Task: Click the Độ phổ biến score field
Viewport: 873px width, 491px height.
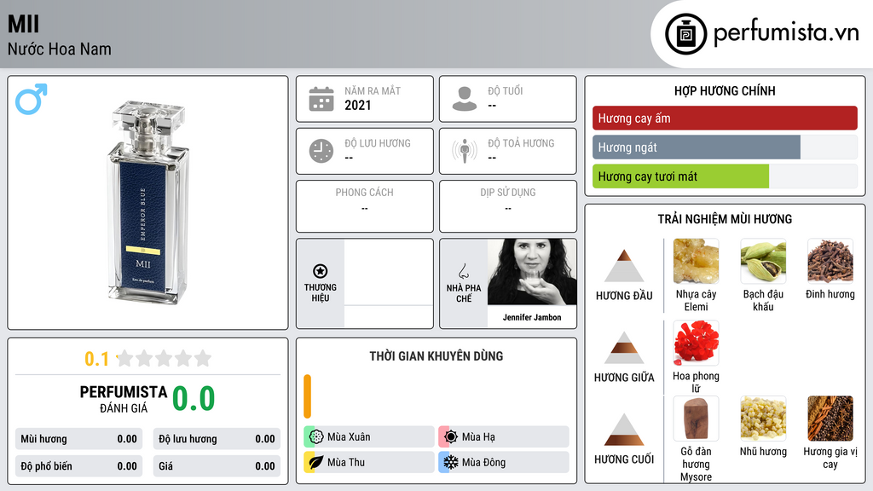Action: tap(79, 466)
